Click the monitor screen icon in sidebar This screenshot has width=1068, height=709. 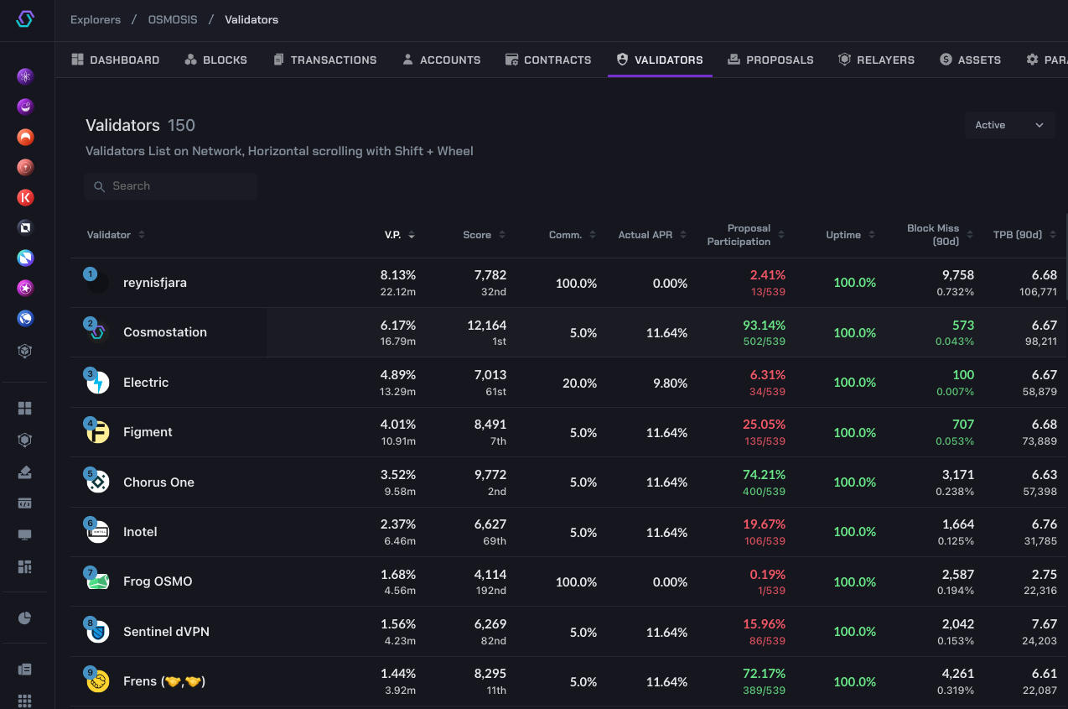(25, 535)
